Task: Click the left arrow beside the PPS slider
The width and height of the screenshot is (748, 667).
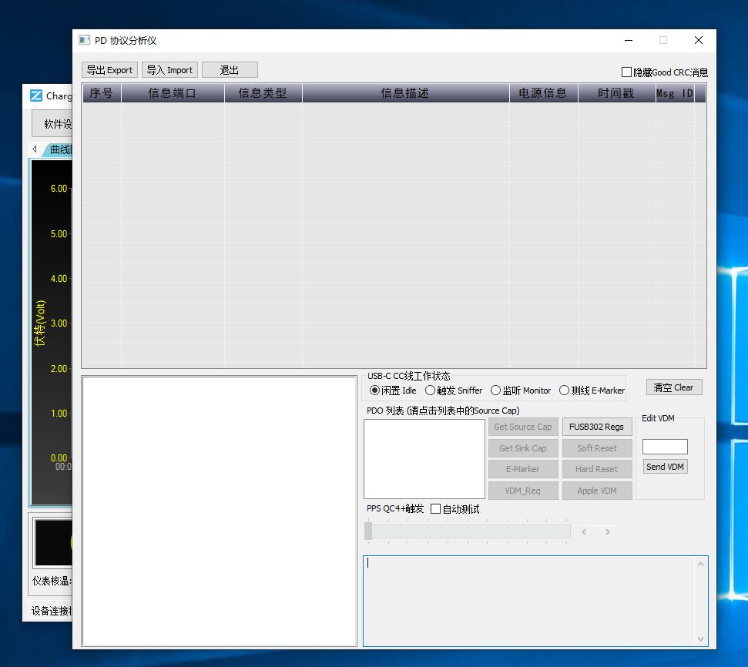Action: (585, 531)
